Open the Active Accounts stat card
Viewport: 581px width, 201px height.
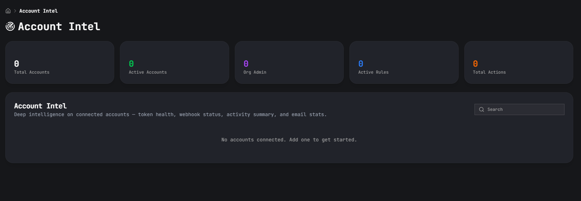tap(174, 62)
